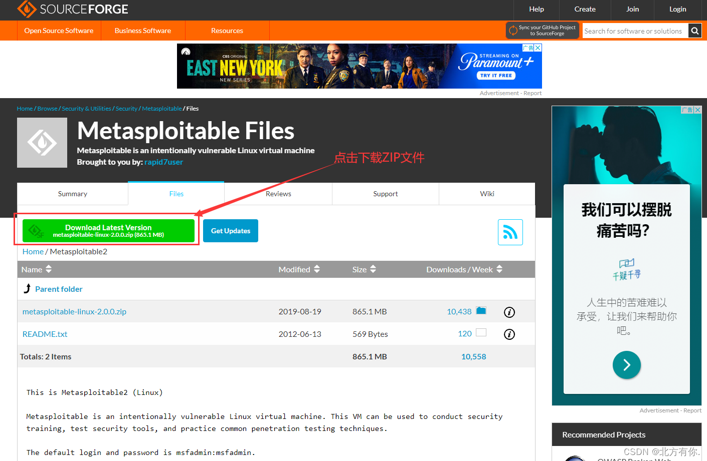The width and height of the screenshot is (707, 461).
Task: Open the Business Software menu
Action: click(143, 31)
